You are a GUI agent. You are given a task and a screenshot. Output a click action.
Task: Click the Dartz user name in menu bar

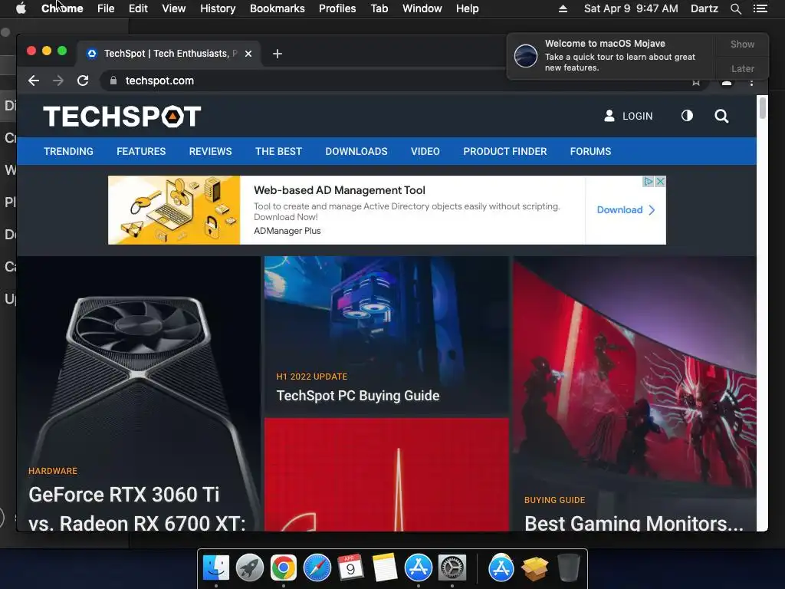[705, 8]
